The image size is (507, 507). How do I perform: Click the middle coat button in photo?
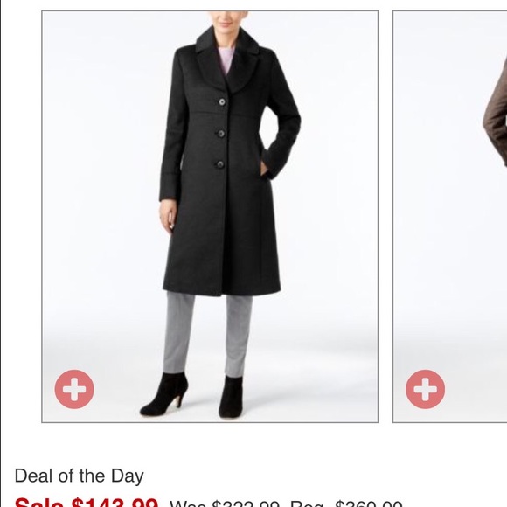point(221,133)
